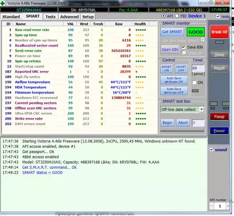Select the Reallocated sector count row
The height and width of the screenshot is (216, 234).
click(79, 46)
